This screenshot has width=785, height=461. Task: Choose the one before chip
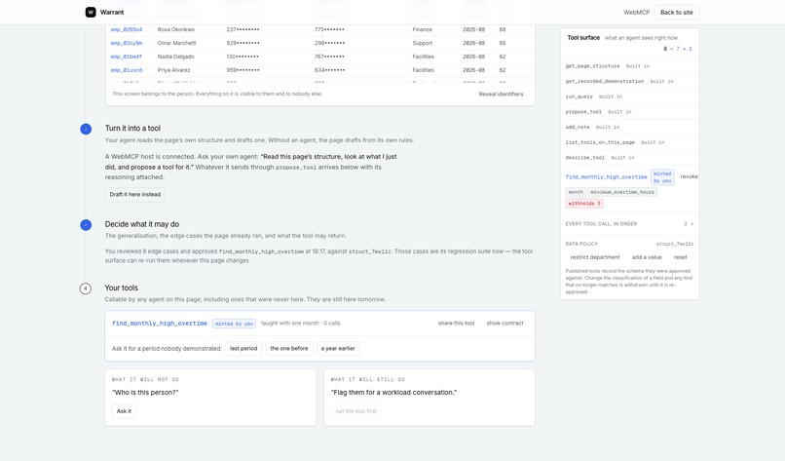point(289,348)
